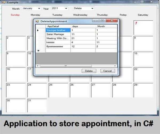Click the Example window title bar icon
The height and width of the screenshot is (134, 160).
(x=4, y=2)
